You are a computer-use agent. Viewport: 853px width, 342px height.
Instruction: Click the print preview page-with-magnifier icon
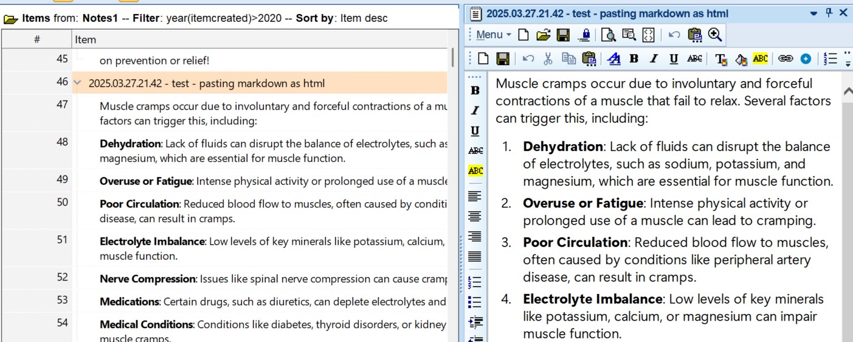coord(608,35)
